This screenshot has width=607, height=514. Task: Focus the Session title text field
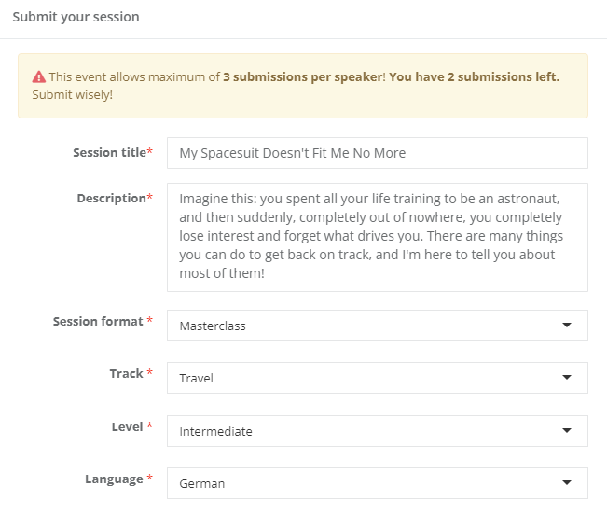coord(377,153)
